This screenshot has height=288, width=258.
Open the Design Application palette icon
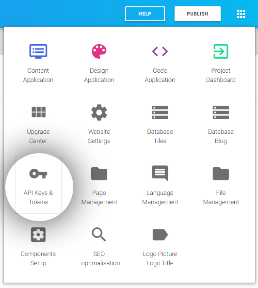pyautogui.click(x=99, y=51)
